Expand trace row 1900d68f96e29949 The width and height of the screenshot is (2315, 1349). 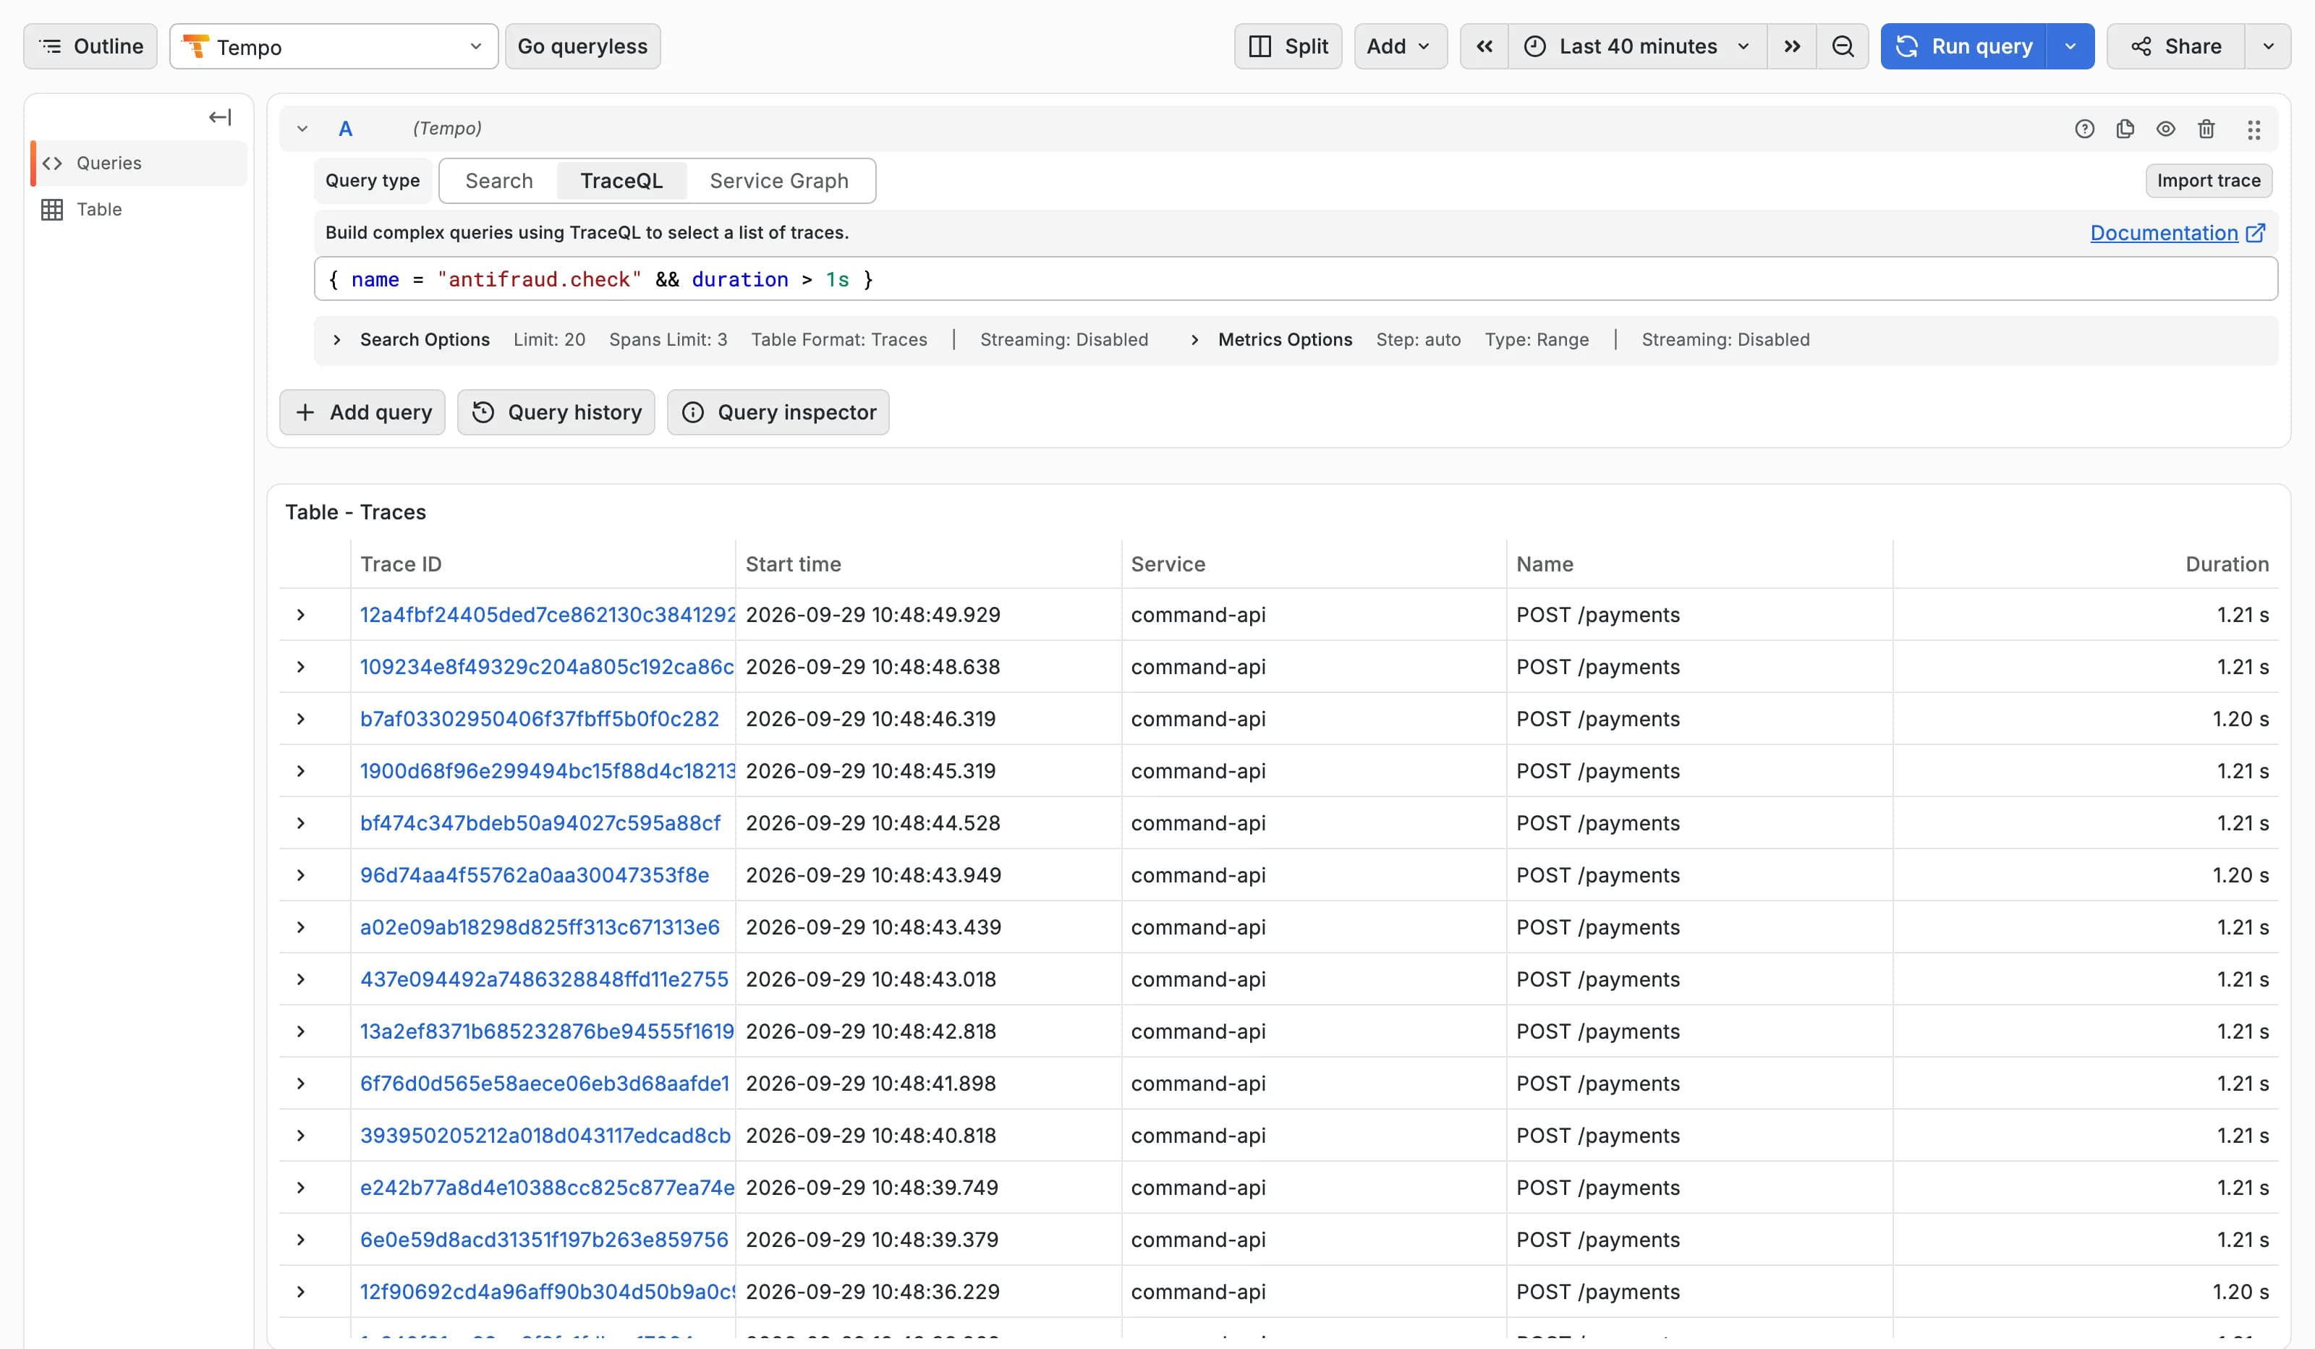click(x=300, y=771)
